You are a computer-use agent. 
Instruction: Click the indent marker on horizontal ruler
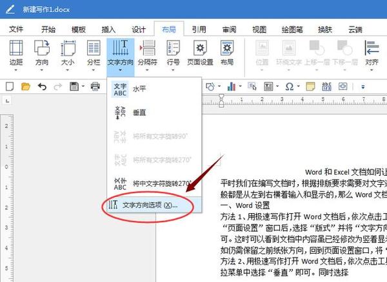coord(221,100)
